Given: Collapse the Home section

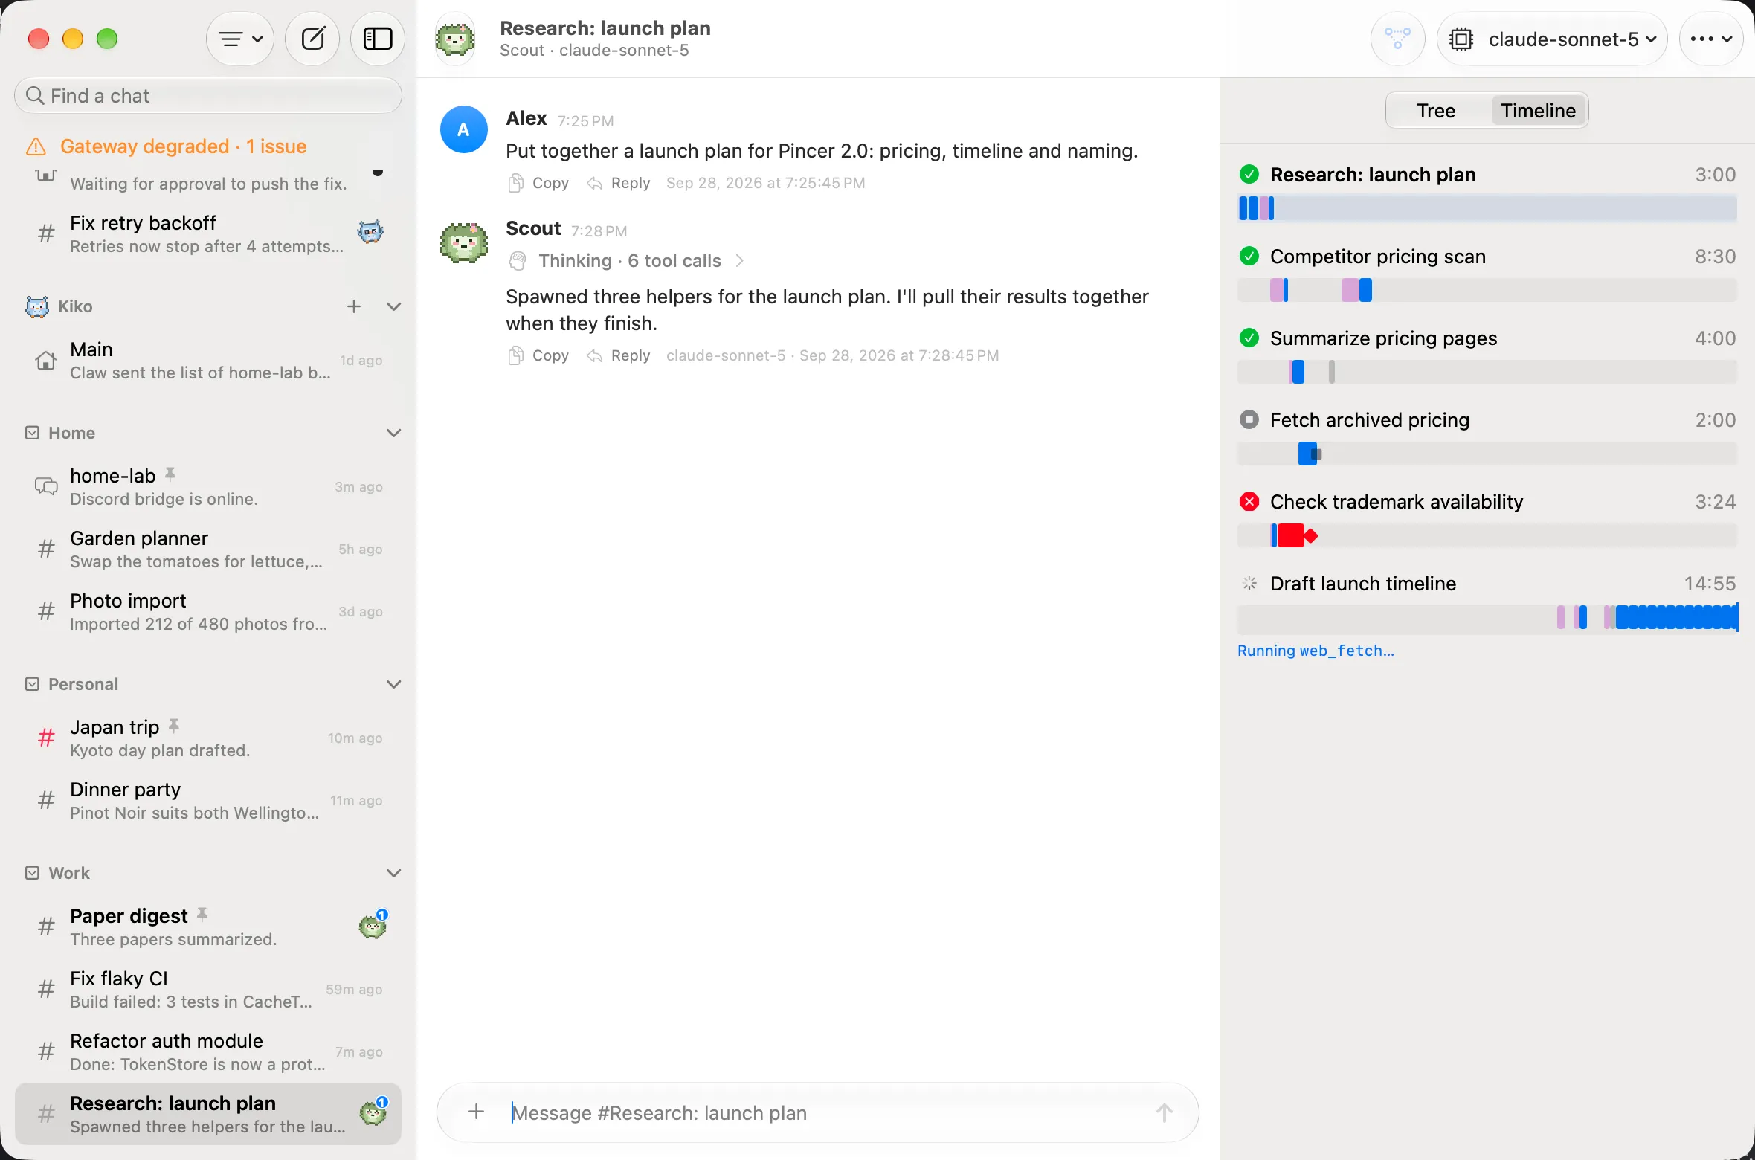Looking at the screenshot, I should [x=394, y=433].
